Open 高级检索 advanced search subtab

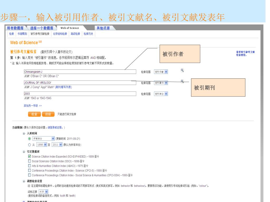point(75,34)
